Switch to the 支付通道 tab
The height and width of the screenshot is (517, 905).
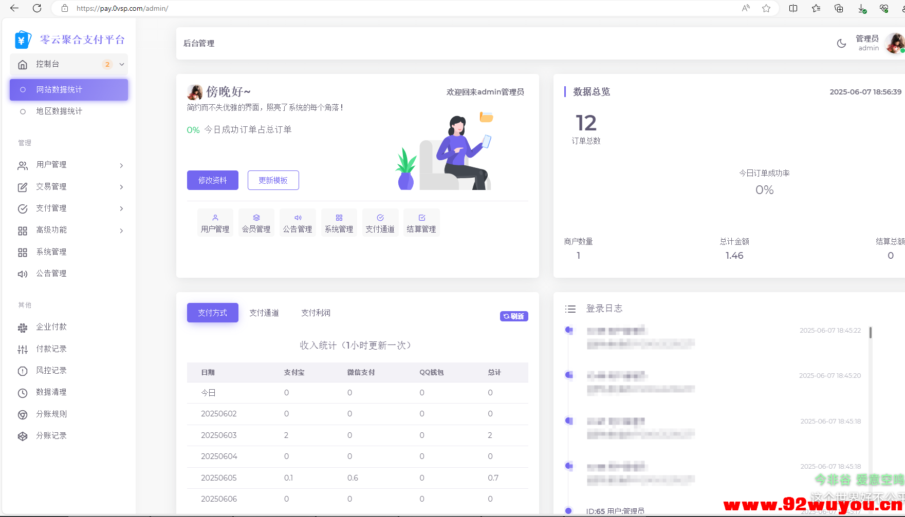pos(264,313)
